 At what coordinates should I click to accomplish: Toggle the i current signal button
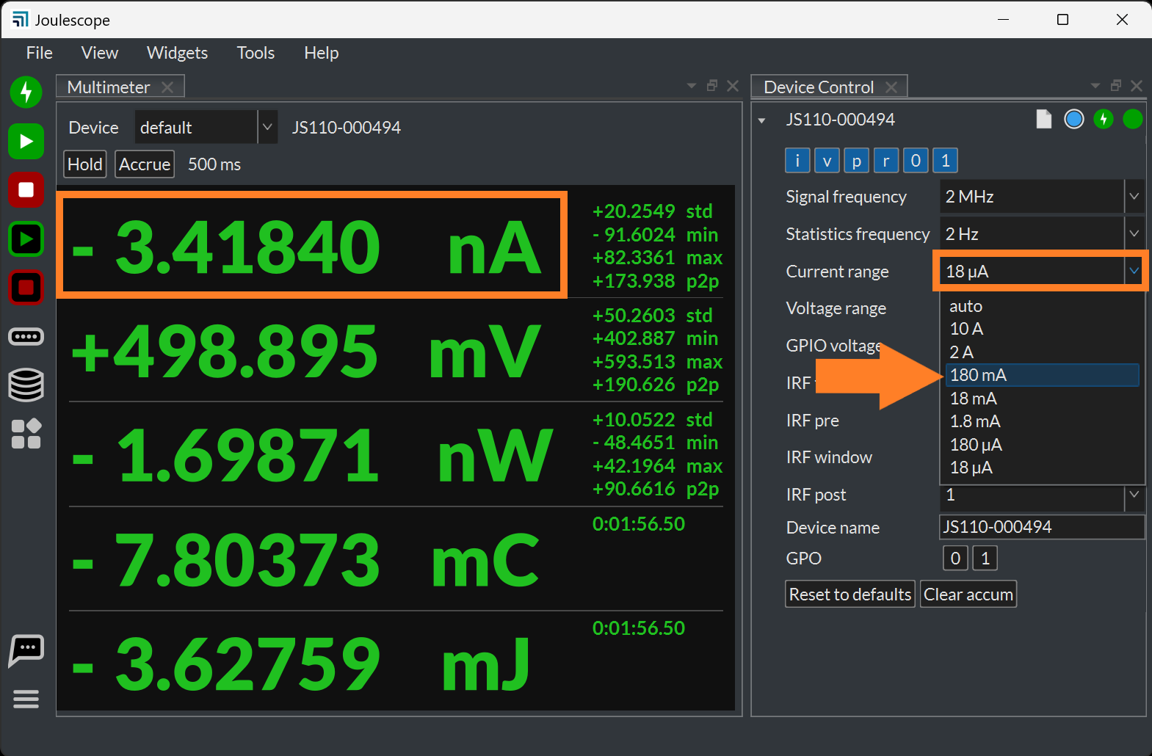tap(797, 161)
